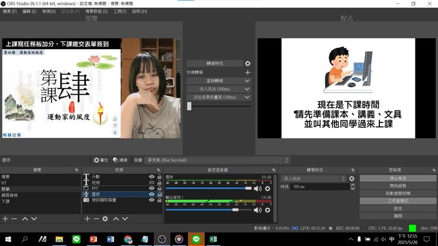
Task: Open the 檢視(V) menu
Action: [x=49, y=11]
